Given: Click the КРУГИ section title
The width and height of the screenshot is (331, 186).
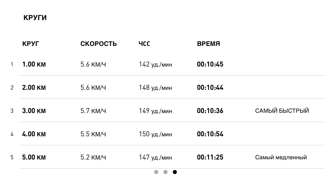Looking at the screenshot, I should [x=35, y=18].
